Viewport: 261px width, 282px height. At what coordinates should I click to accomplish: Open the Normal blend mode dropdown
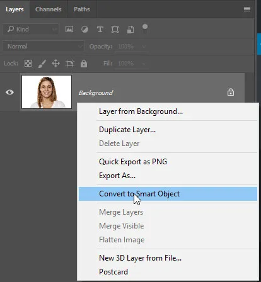tap(43, 47)
